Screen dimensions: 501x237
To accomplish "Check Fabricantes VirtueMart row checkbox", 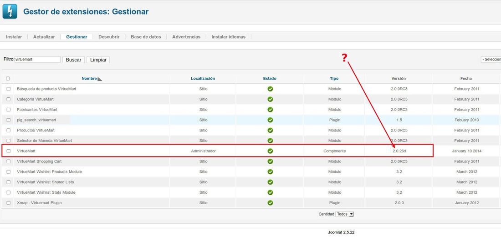I will [9, 110].
